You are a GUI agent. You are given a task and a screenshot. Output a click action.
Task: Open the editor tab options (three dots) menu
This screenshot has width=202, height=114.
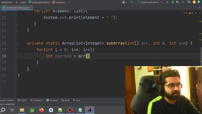coord(200,8)
